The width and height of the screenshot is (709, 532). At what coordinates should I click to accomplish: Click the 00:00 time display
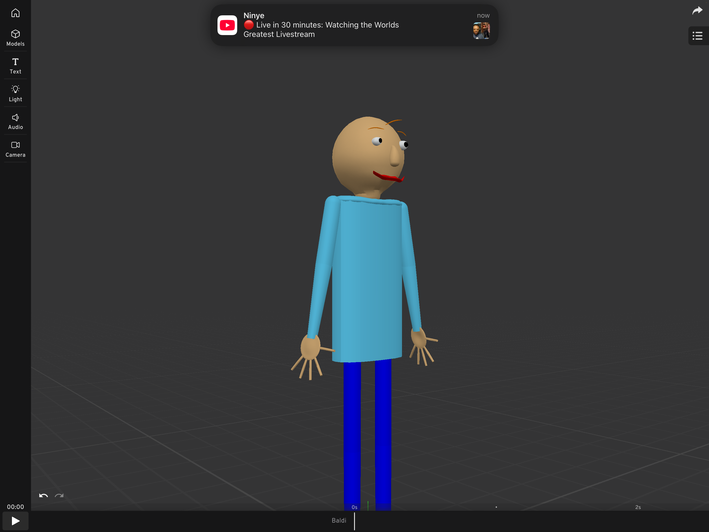click(15, 507)
